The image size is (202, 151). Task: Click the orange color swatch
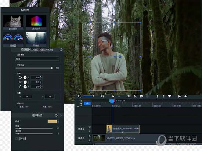pos(52,121)
